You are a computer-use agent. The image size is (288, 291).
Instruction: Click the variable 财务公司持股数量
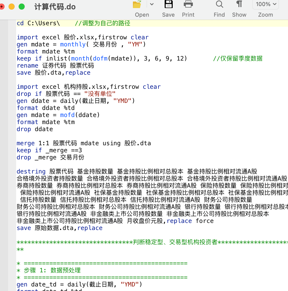pyautogui.click(x=228, y=199)
